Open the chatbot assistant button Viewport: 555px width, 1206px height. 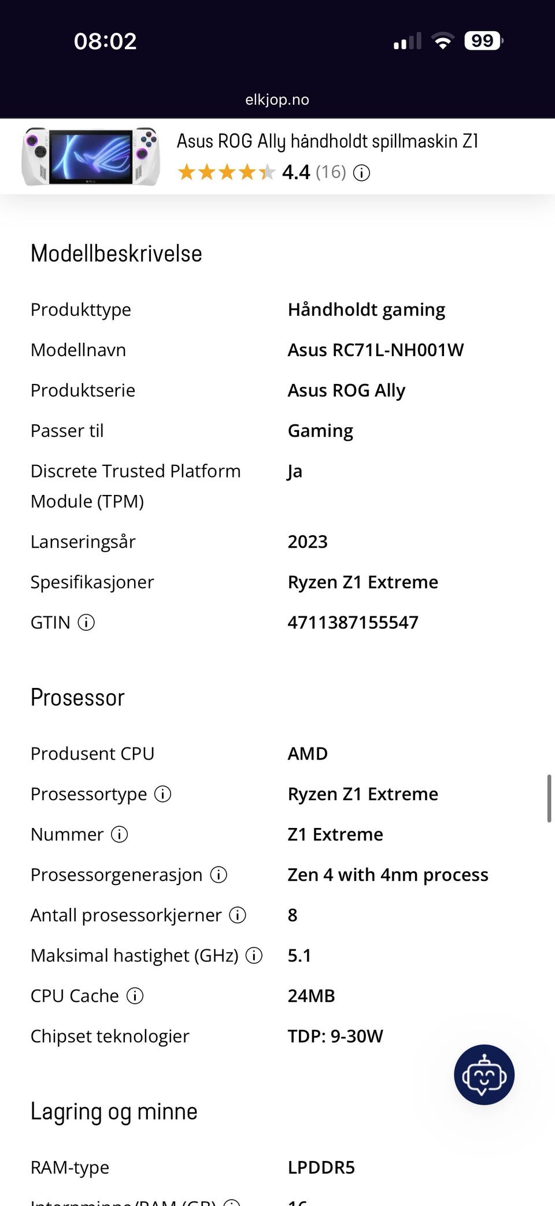[484, 1075]
